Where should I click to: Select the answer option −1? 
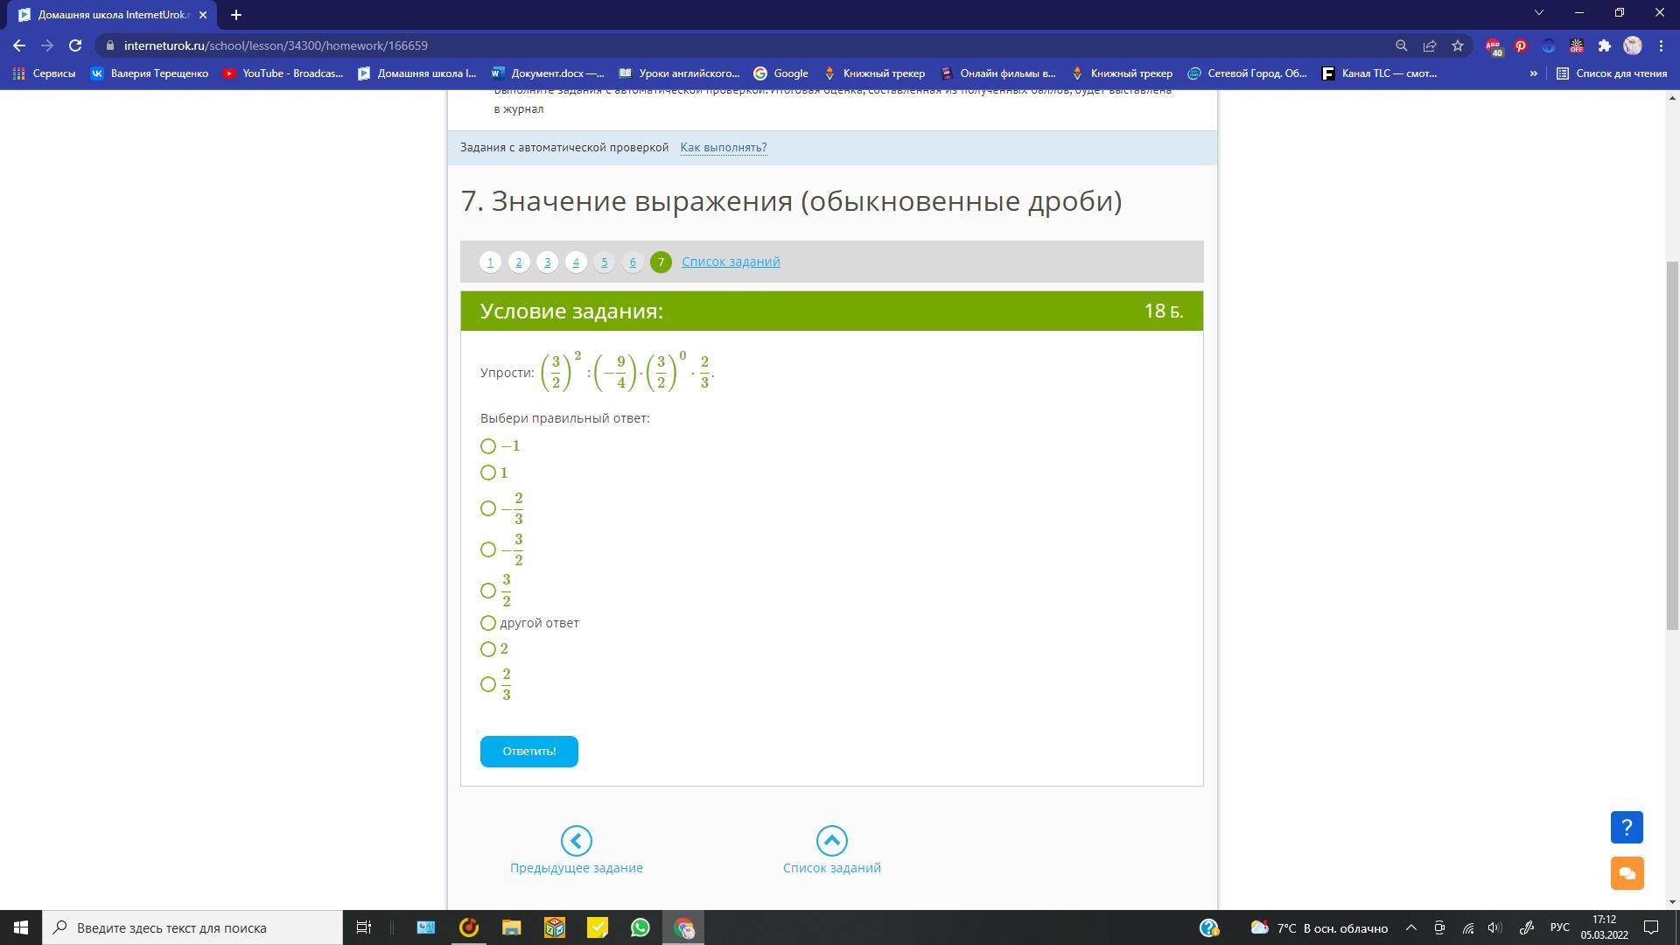(x=488, y=446)
